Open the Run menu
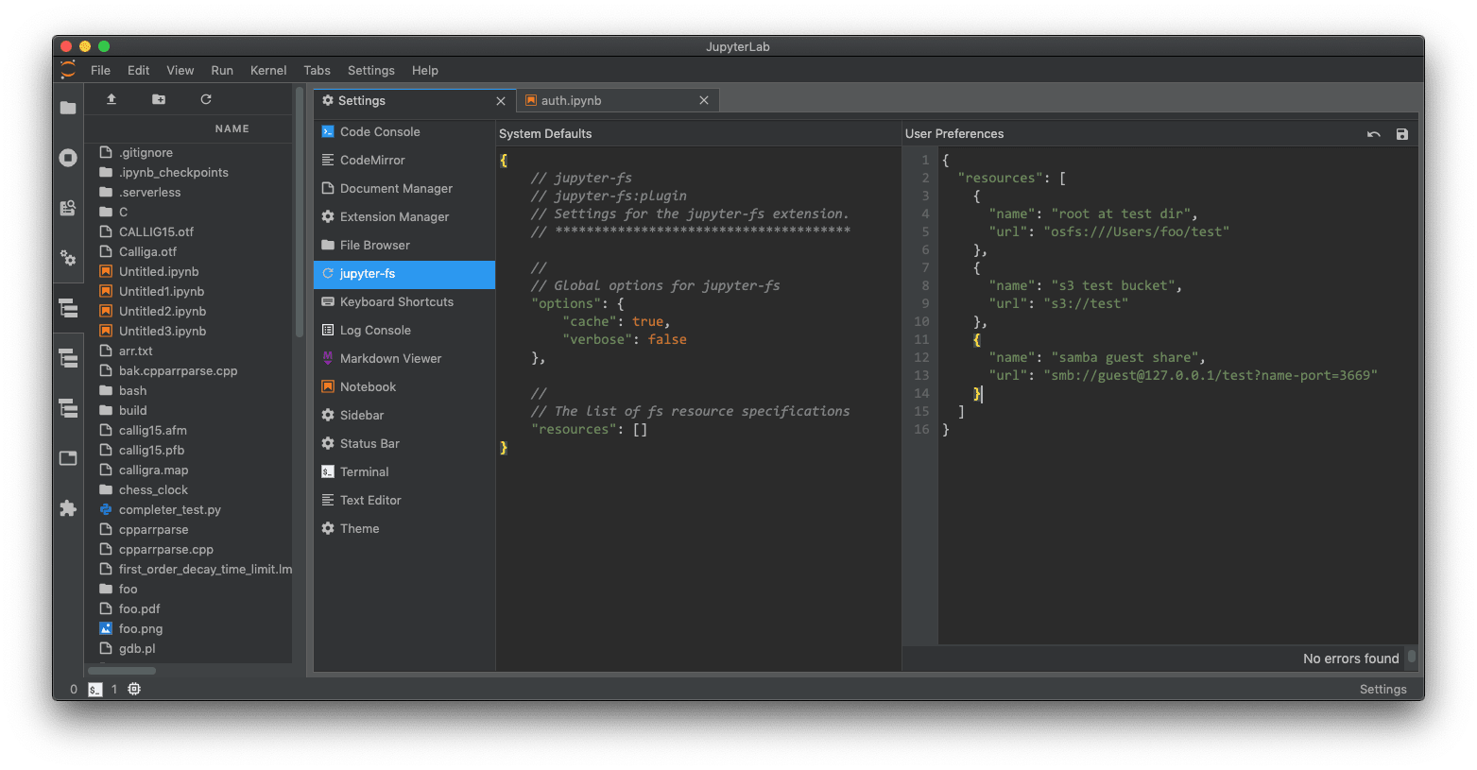This screenshot has width=1477, height=770. tap(222, 70)
